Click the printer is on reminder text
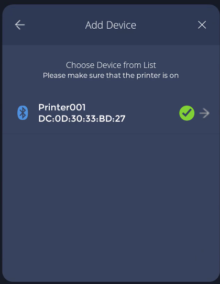The image size is (220, 284). 111,75
